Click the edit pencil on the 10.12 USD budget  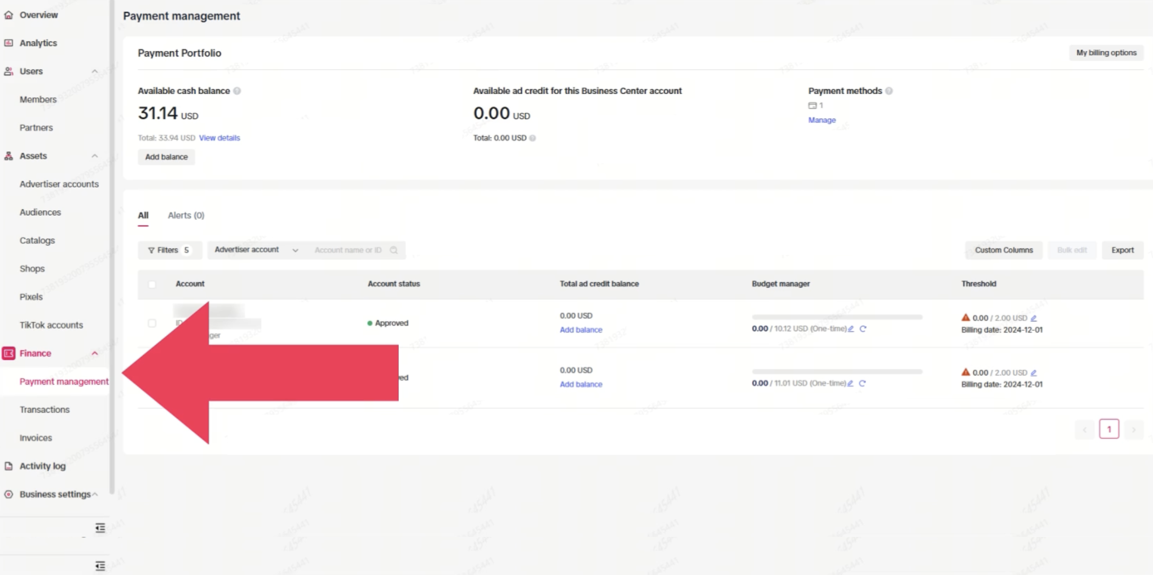tap(851, 329)
